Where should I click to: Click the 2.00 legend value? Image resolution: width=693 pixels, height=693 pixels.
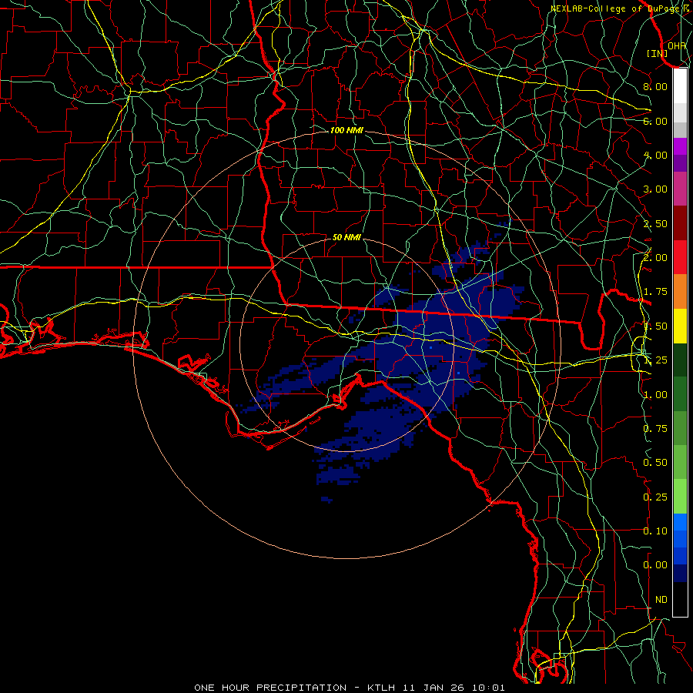(x=655, y=258)
